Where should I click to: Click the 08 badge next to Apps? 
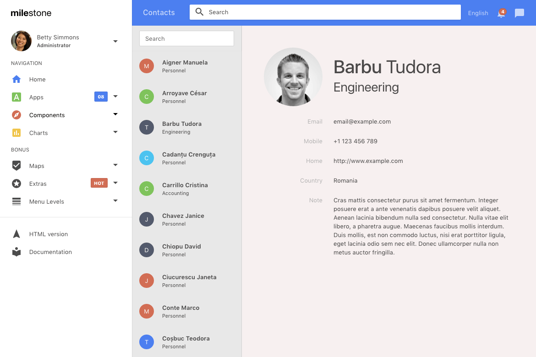[x=101, y=97]
